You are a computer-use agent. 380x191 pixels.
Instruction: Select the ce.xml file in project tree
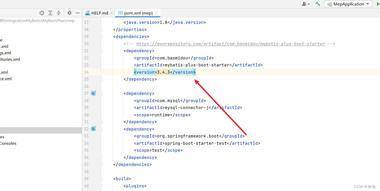[x=6, y=79]
